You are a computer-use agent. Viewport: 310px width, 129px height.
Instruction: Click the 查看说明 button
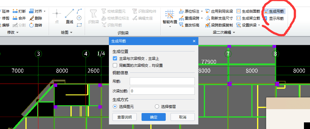(x=125, y=117)
